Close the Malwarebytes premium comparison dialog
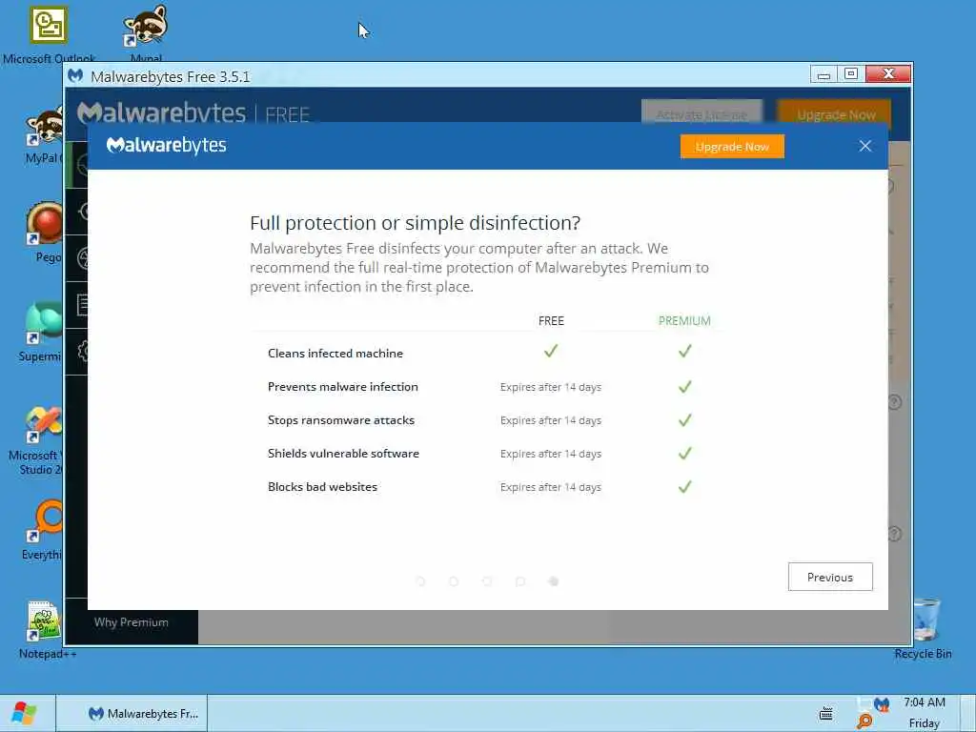 [x=865, y=146]
